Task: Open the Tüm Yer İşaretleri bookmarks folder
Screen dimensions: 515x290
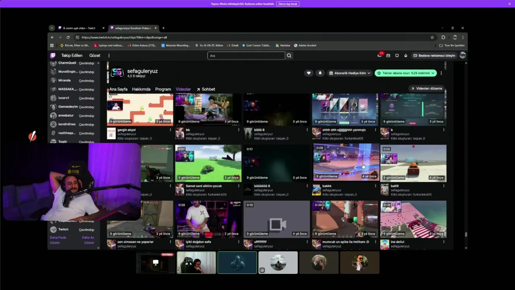Action: (x=452, y=46)
